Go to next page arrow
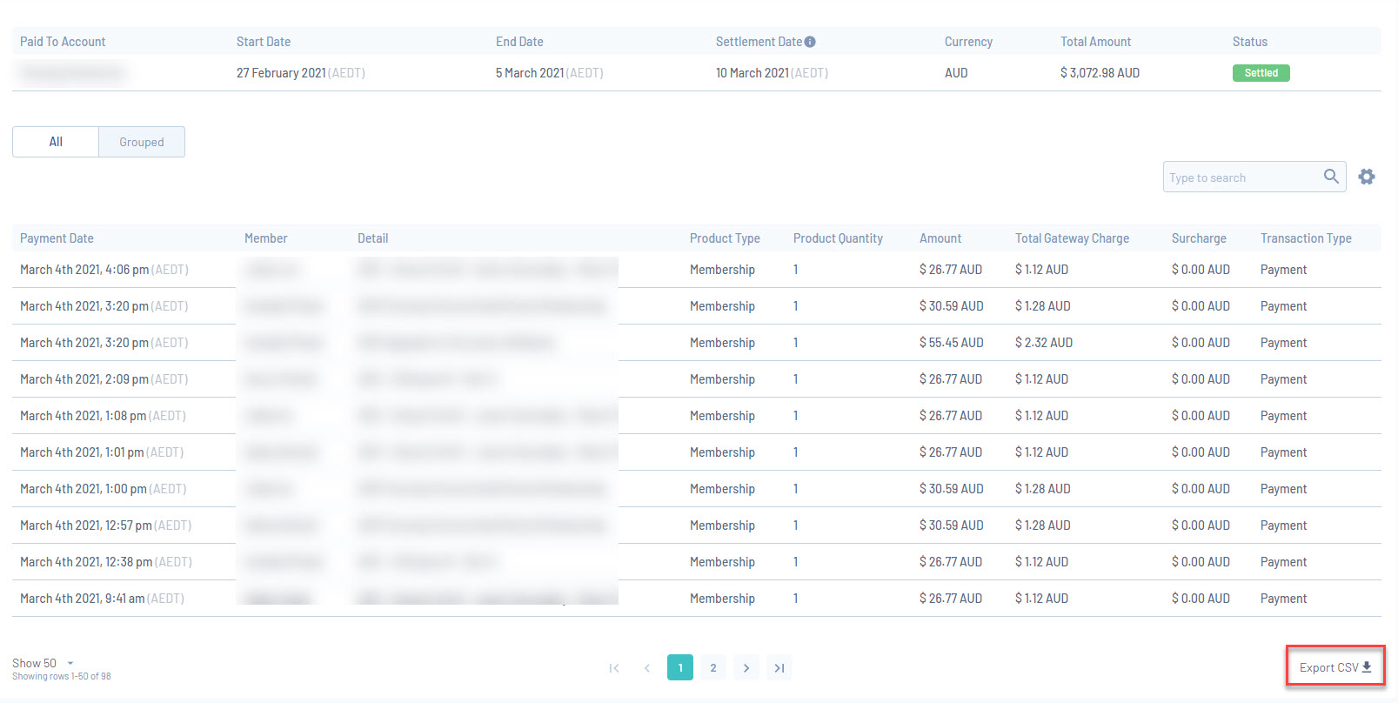 [x=746, y=667]
